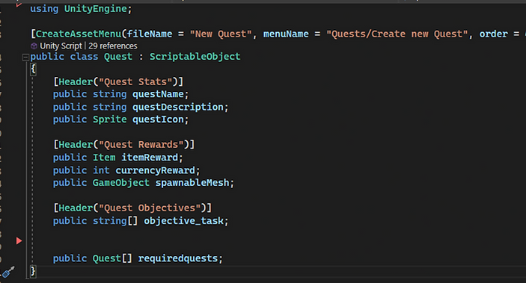Click the GameObject type name
The height and width of the screenshot is (283, 526).
tap(121, 183)
